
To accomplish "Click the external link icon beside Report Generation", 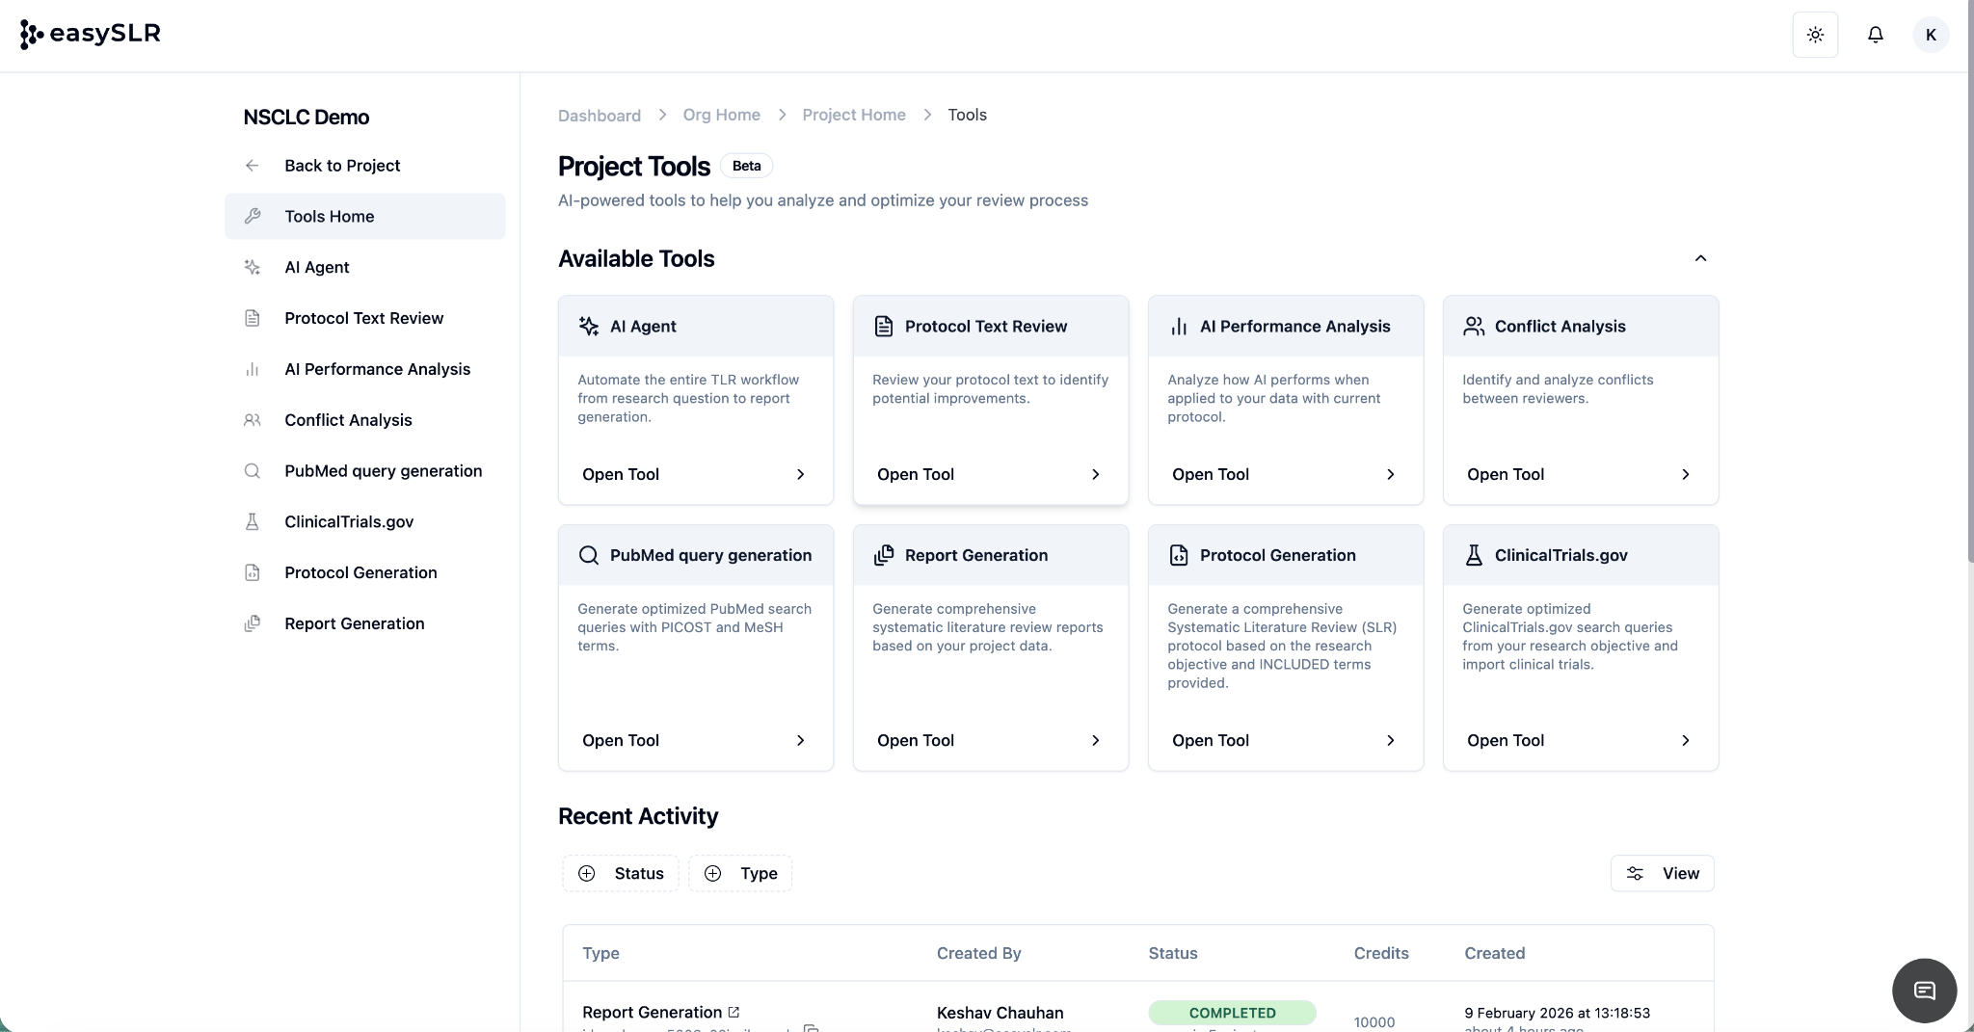I will coord(734,1012).
